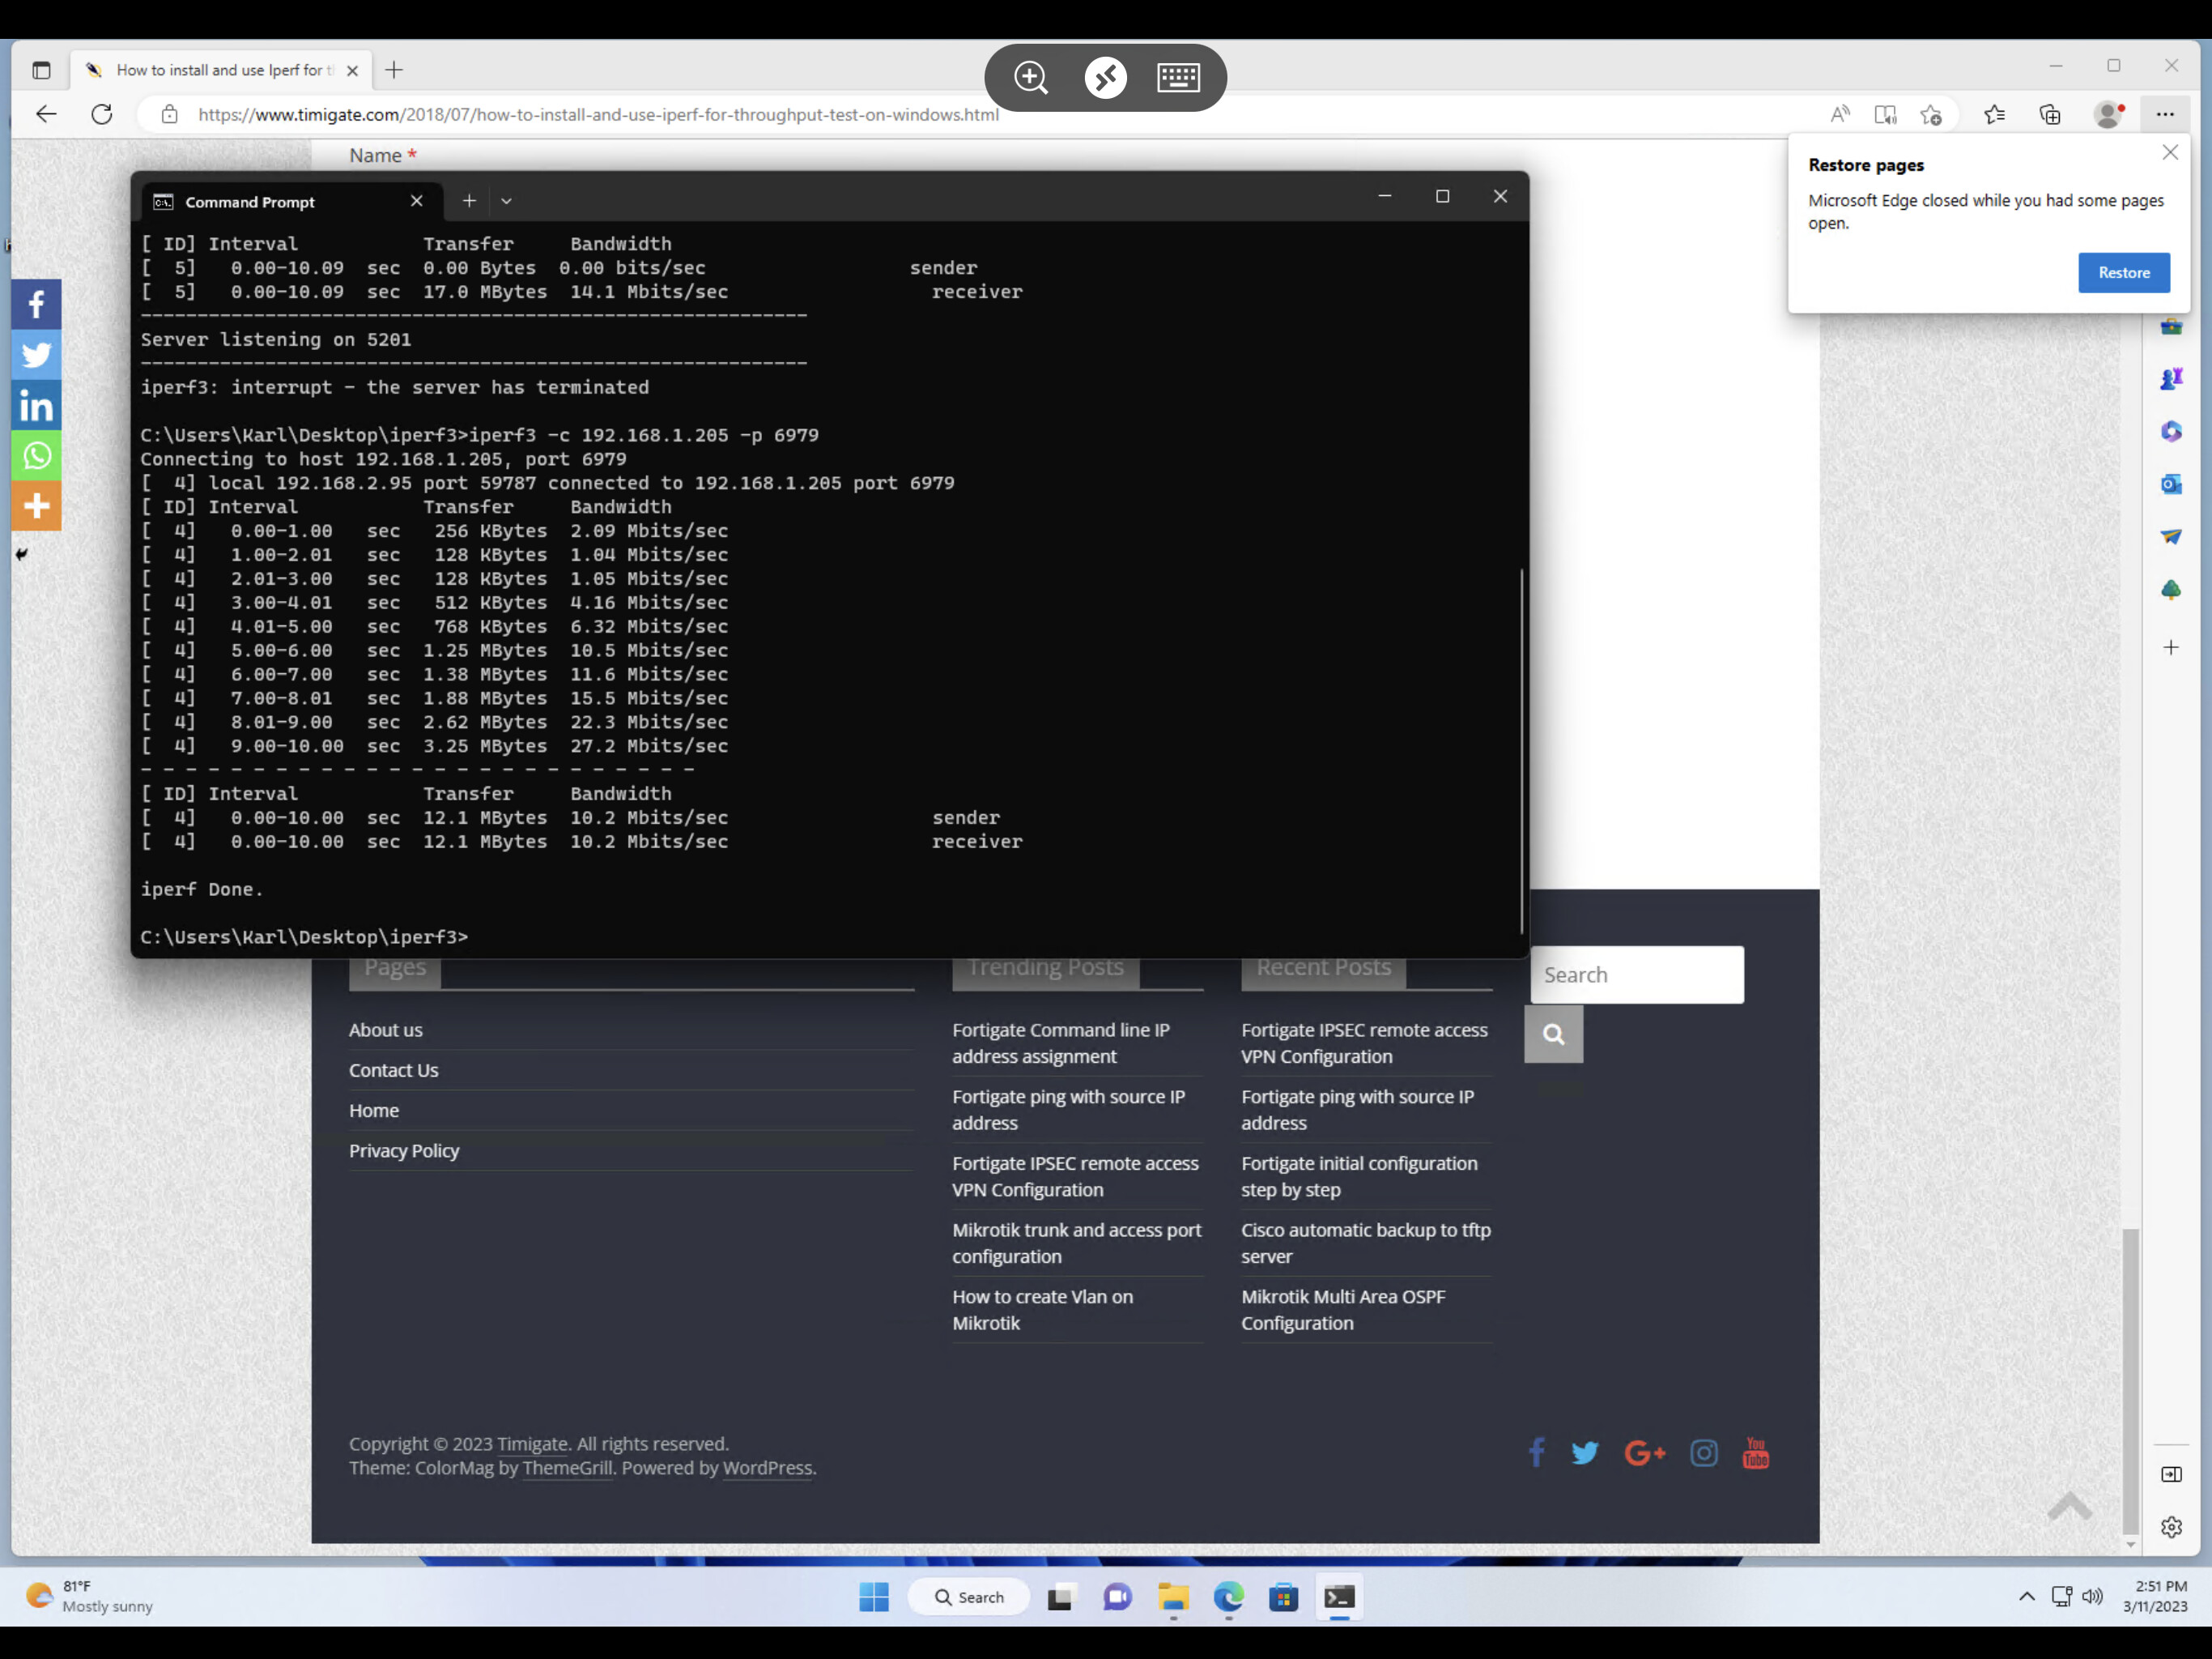Show on-screen keyboard from remote toolbar

click(1178, 77)
